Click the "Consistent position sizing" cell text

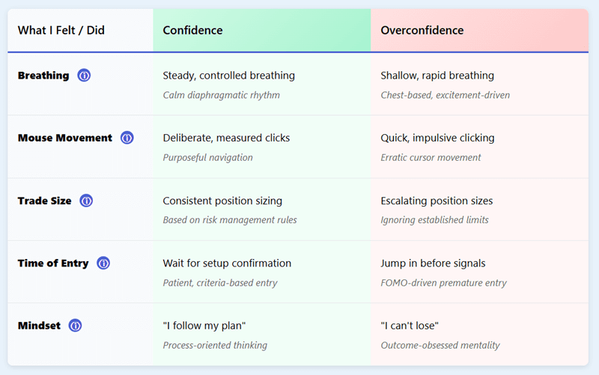point(222,201)
